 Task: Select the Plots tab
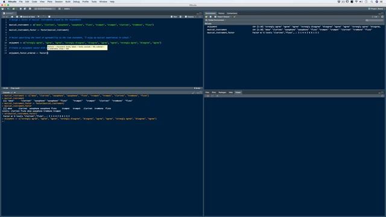click(214, 92)
